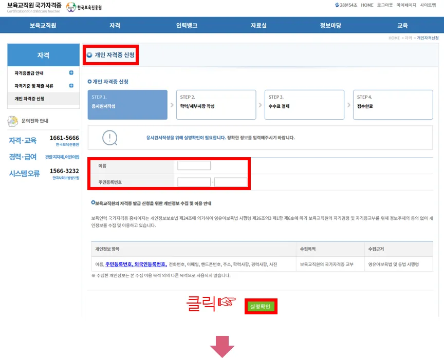Click the 문의전화 안내 phone icon
The image size is (444, 358).
point(13,121)
